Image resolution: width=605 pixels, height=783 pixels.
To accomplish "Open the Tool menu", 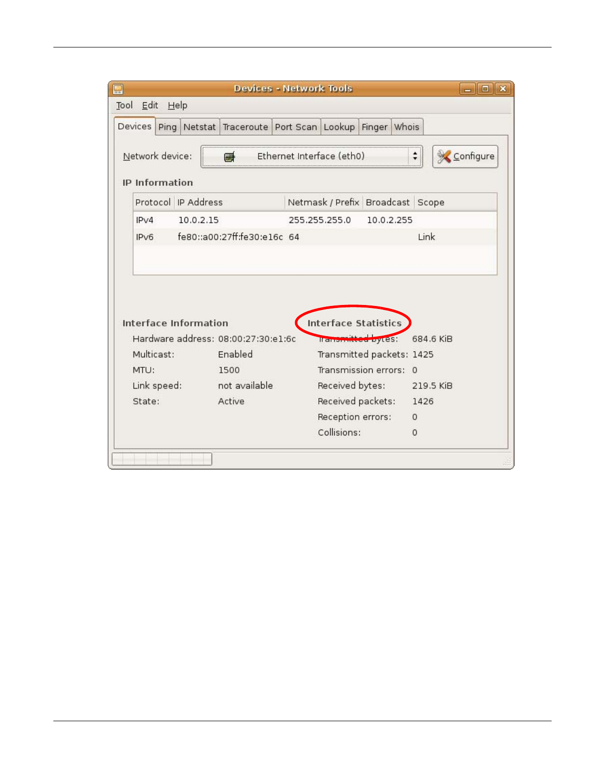I will (124, 105).
